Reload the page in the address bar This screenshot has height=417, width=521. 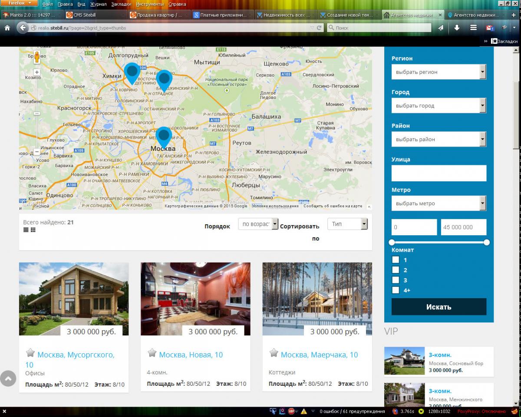pyautogui.click(x=319, y=28)
